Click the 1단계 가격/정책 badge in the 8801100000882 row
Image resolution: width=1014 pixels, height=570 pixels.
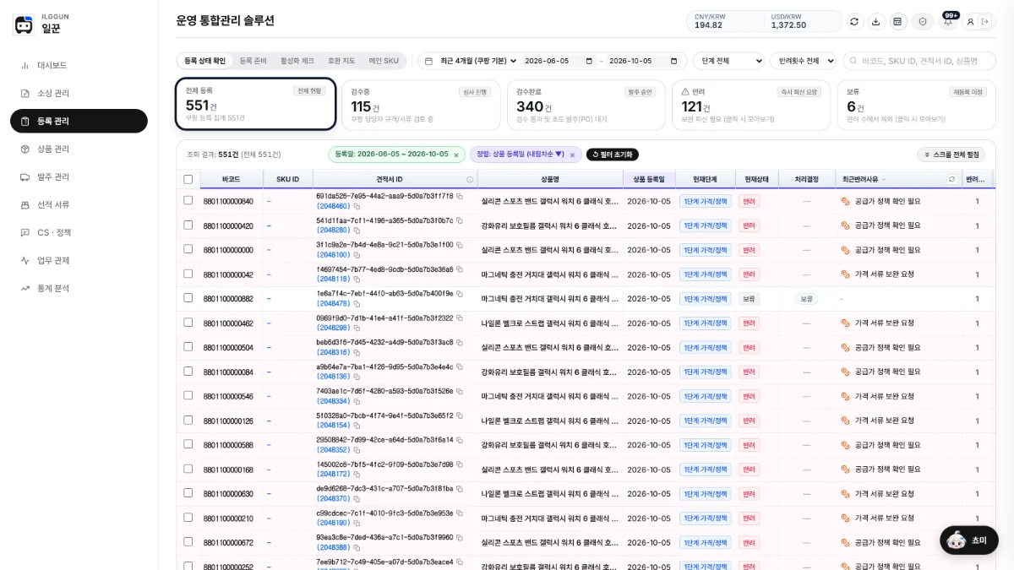[x=706, y=299]
